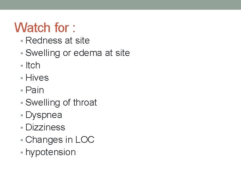Click the bullet marker beside 'Dyspnea'
The height and width of the screenshot is (181, 241).
point(22,115)
